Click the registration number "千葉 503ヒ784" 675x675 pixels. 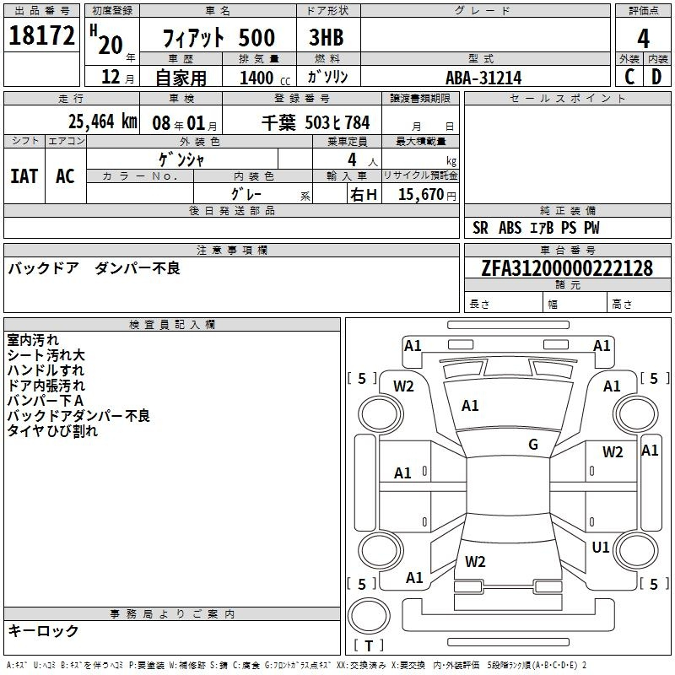pos(316,123)
